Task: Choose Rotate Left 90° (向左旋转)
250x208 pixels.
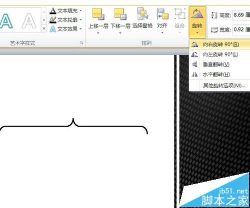Action: coord(219,54)
